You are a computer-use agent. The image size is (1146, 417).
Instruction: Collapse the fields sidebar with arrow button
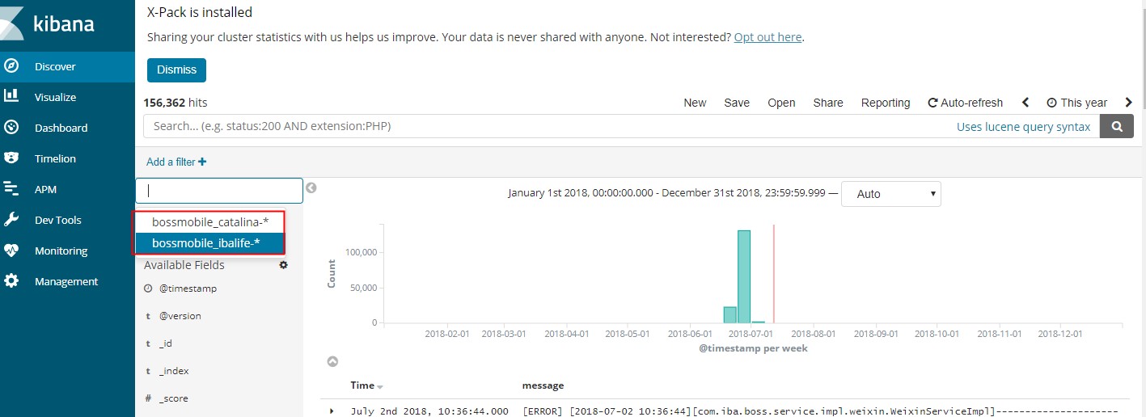(311, 188)
